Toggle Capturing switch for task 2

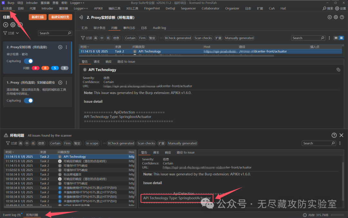29,61
